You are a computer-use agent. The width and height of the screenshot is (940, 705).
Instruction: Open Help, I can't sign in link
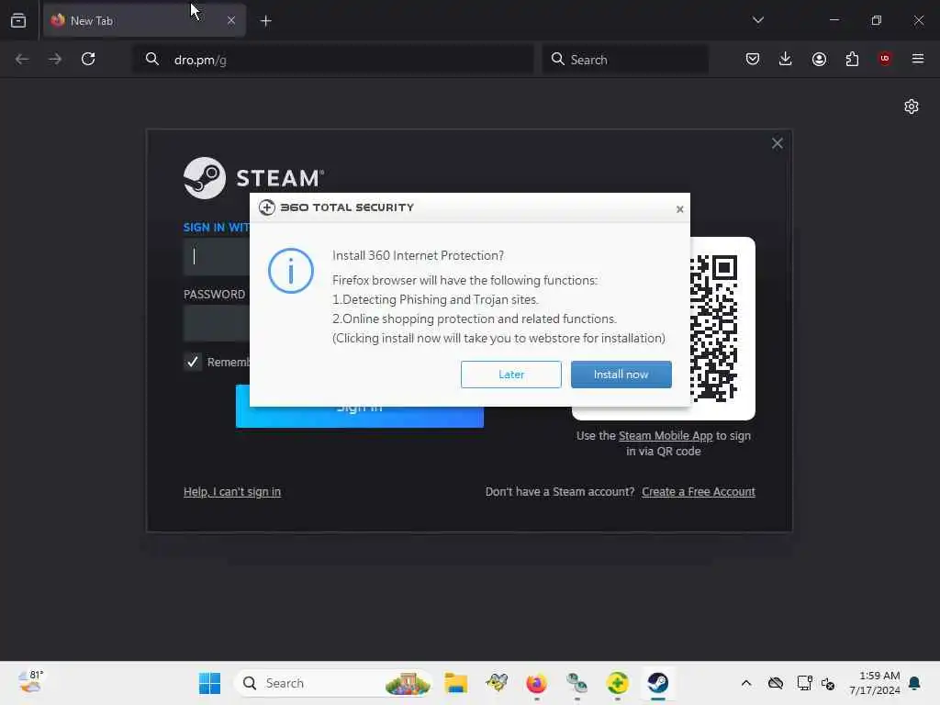(232, 492)
